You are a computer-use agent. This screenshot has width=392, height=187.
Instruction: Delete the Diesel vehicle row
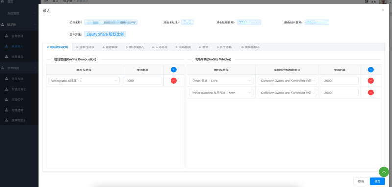point(371,81)
